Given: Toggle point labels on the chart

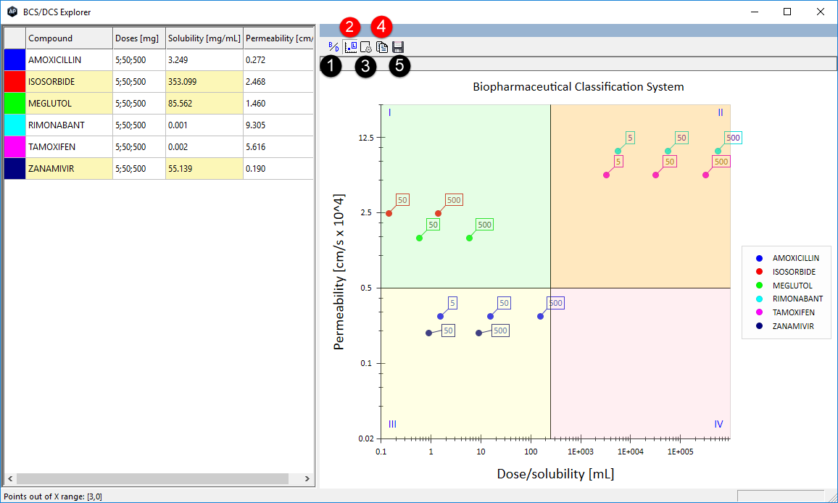Looking at the screenshot, I should 351,47.
